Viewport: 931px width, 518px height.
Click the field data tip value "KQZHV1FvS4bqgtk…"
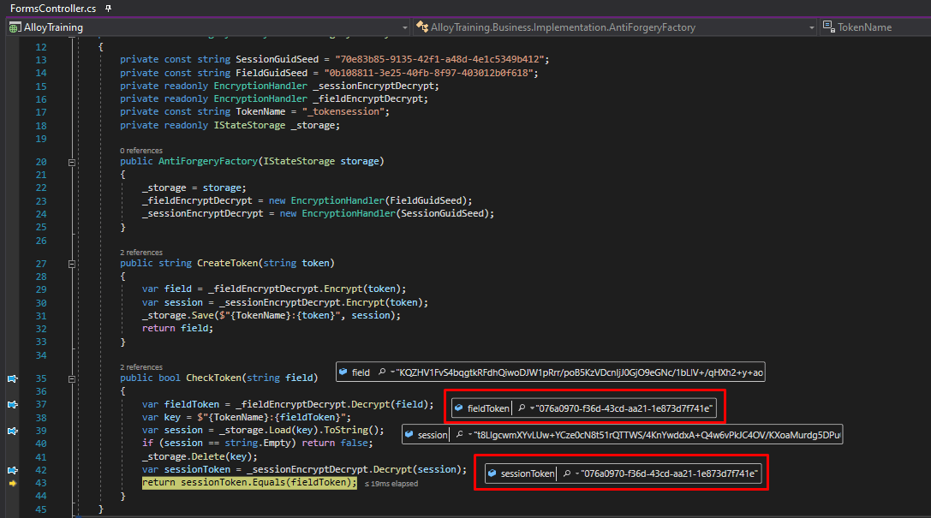point(580,372)
